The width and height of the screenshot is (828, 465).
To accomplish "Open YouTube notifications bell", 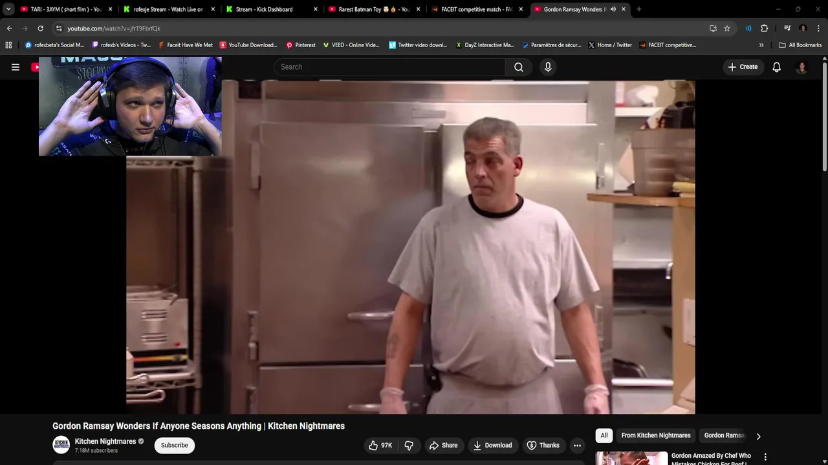I will pyautogui.click(x=777, y=67).
